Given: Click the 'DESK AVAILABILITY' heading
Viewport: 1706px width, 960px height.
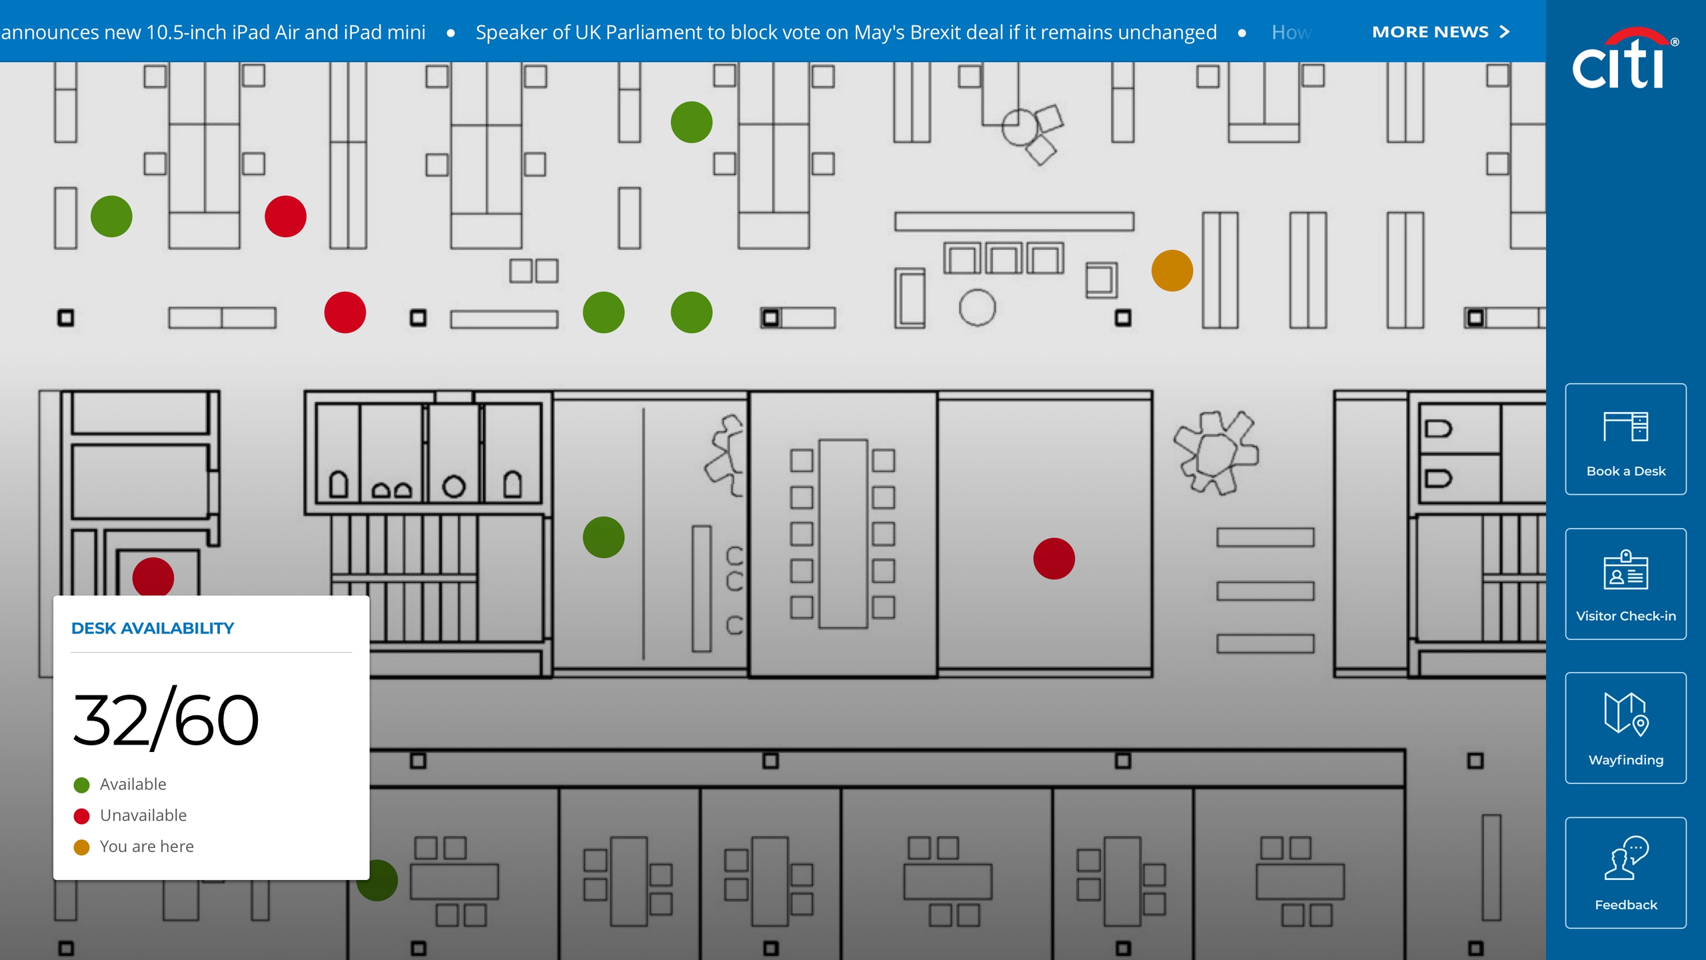Looking at the screenshot, I should pyautogui.click(x=153, y=628).
